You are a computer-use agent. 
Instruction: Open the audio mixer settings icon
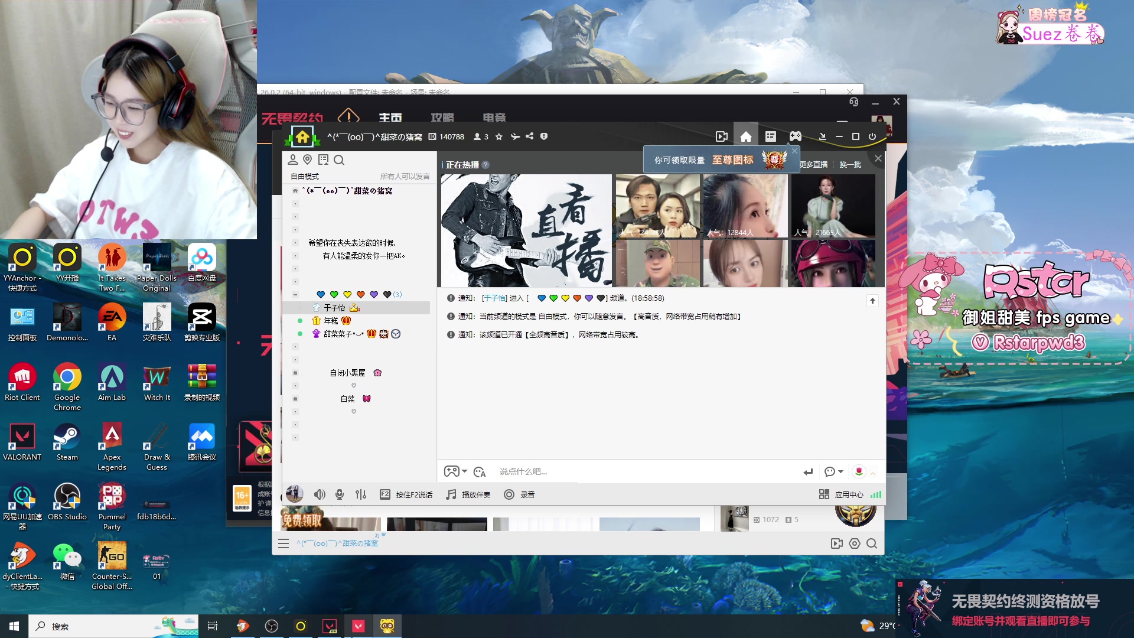(361, 494)
